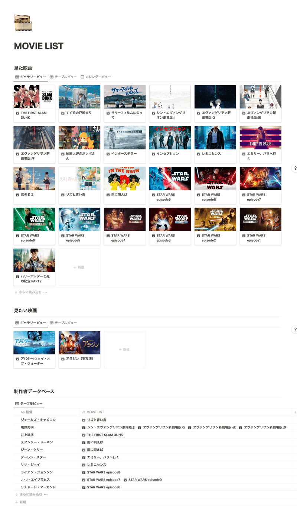Open レミニセンス movie card
This screenshot has width=297, height=517.
(215, 144)
